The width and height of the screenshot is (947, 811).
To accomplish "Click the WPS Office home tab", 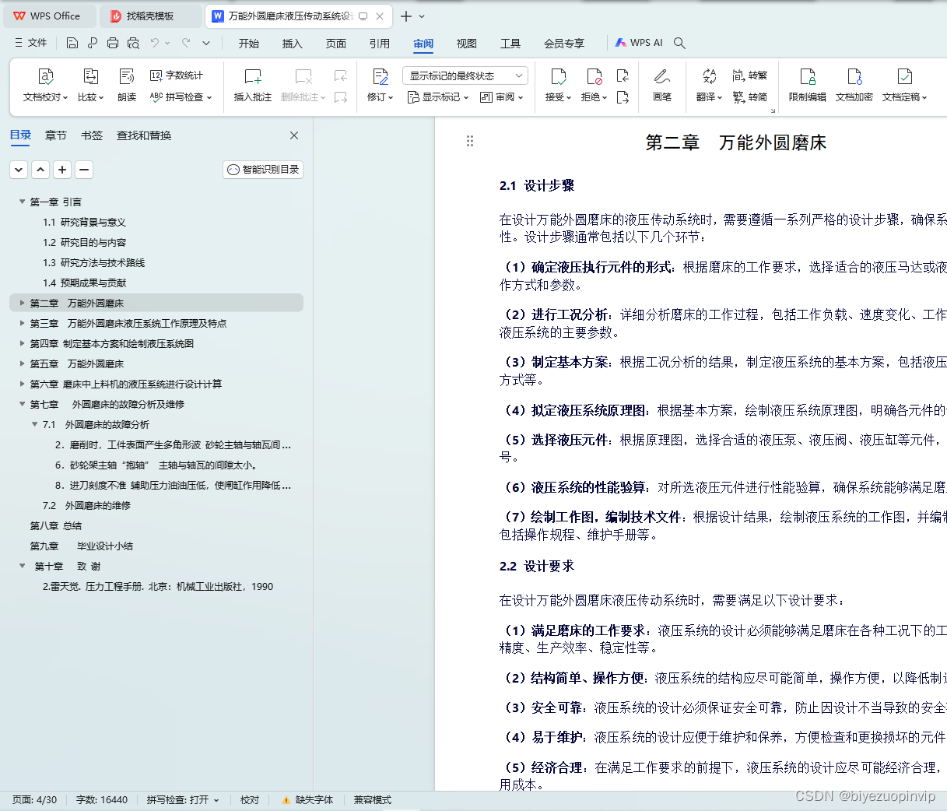I will [x=48, y=16].
